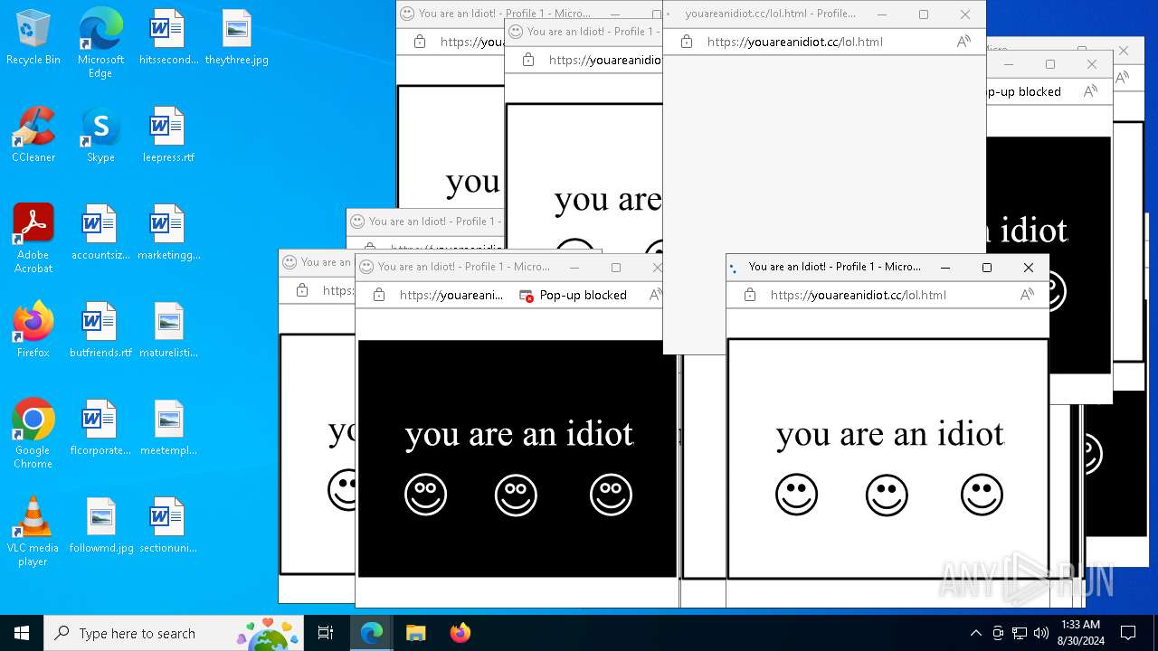Select the marketingg Word document
The image size is (1158, 651).
pos(168,232)
